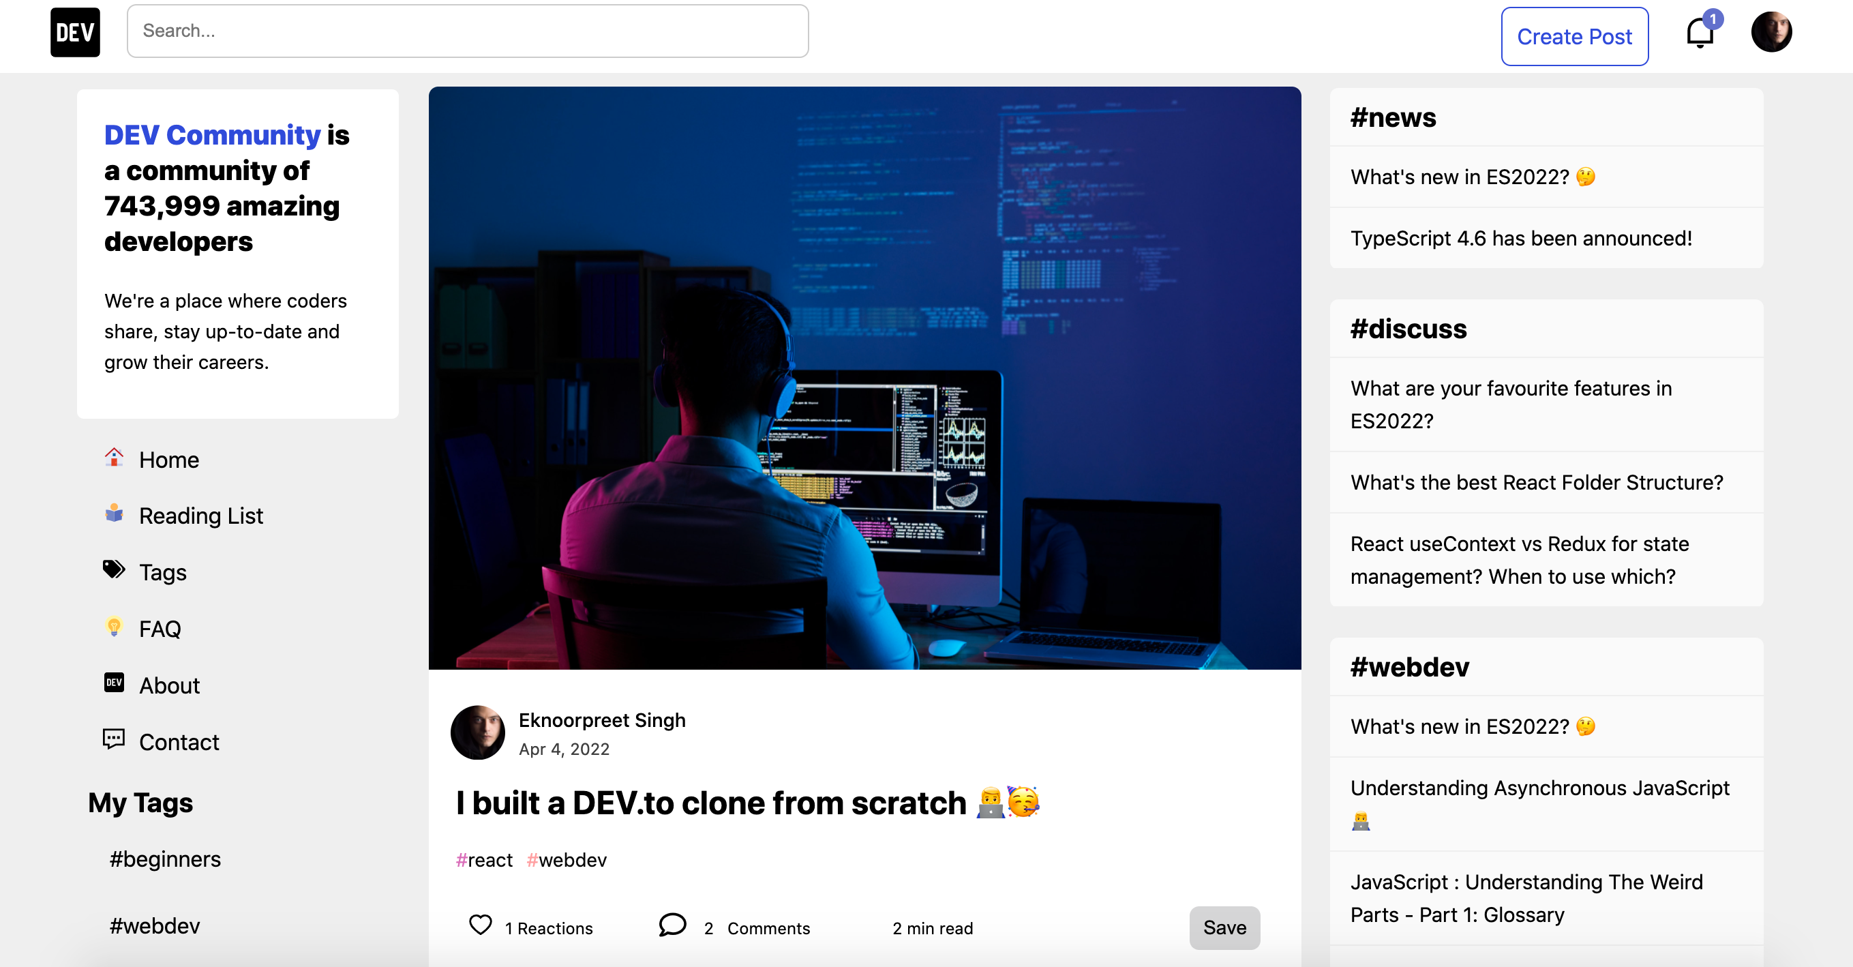This screenshot has height=967, width=1853.
Task: Open the About menu item
Action: 169,685
